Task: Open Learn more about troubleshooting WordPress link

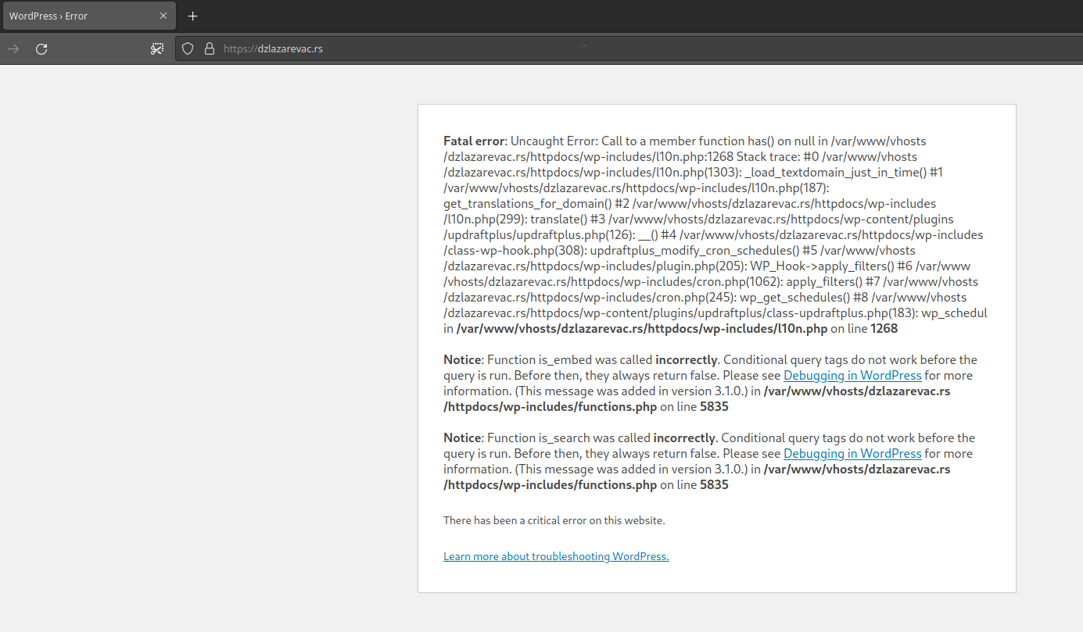Action: [x=556, y=556]
